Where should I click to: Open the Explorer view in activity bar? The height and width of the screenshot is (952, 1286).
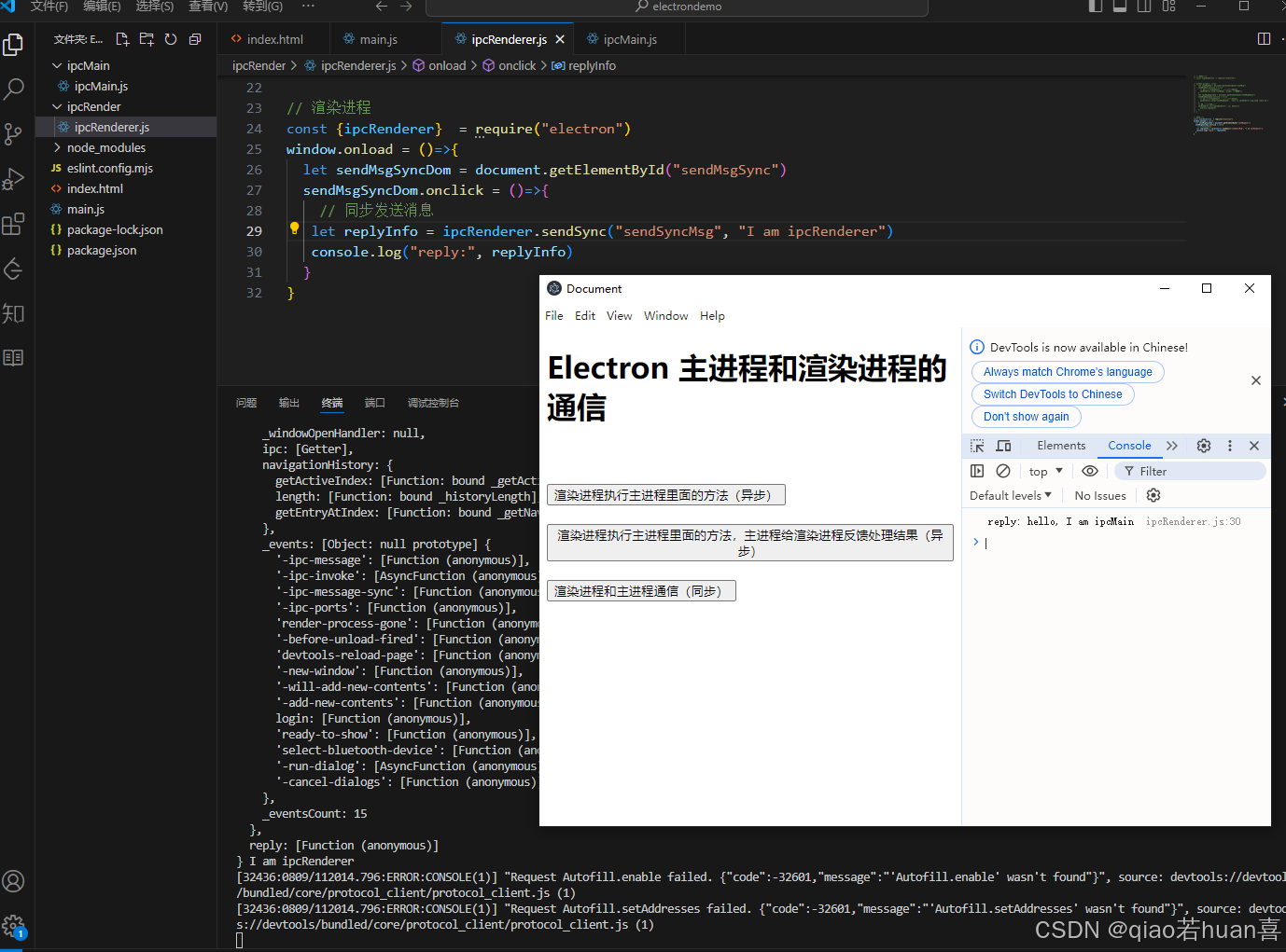tap(13, 45)
